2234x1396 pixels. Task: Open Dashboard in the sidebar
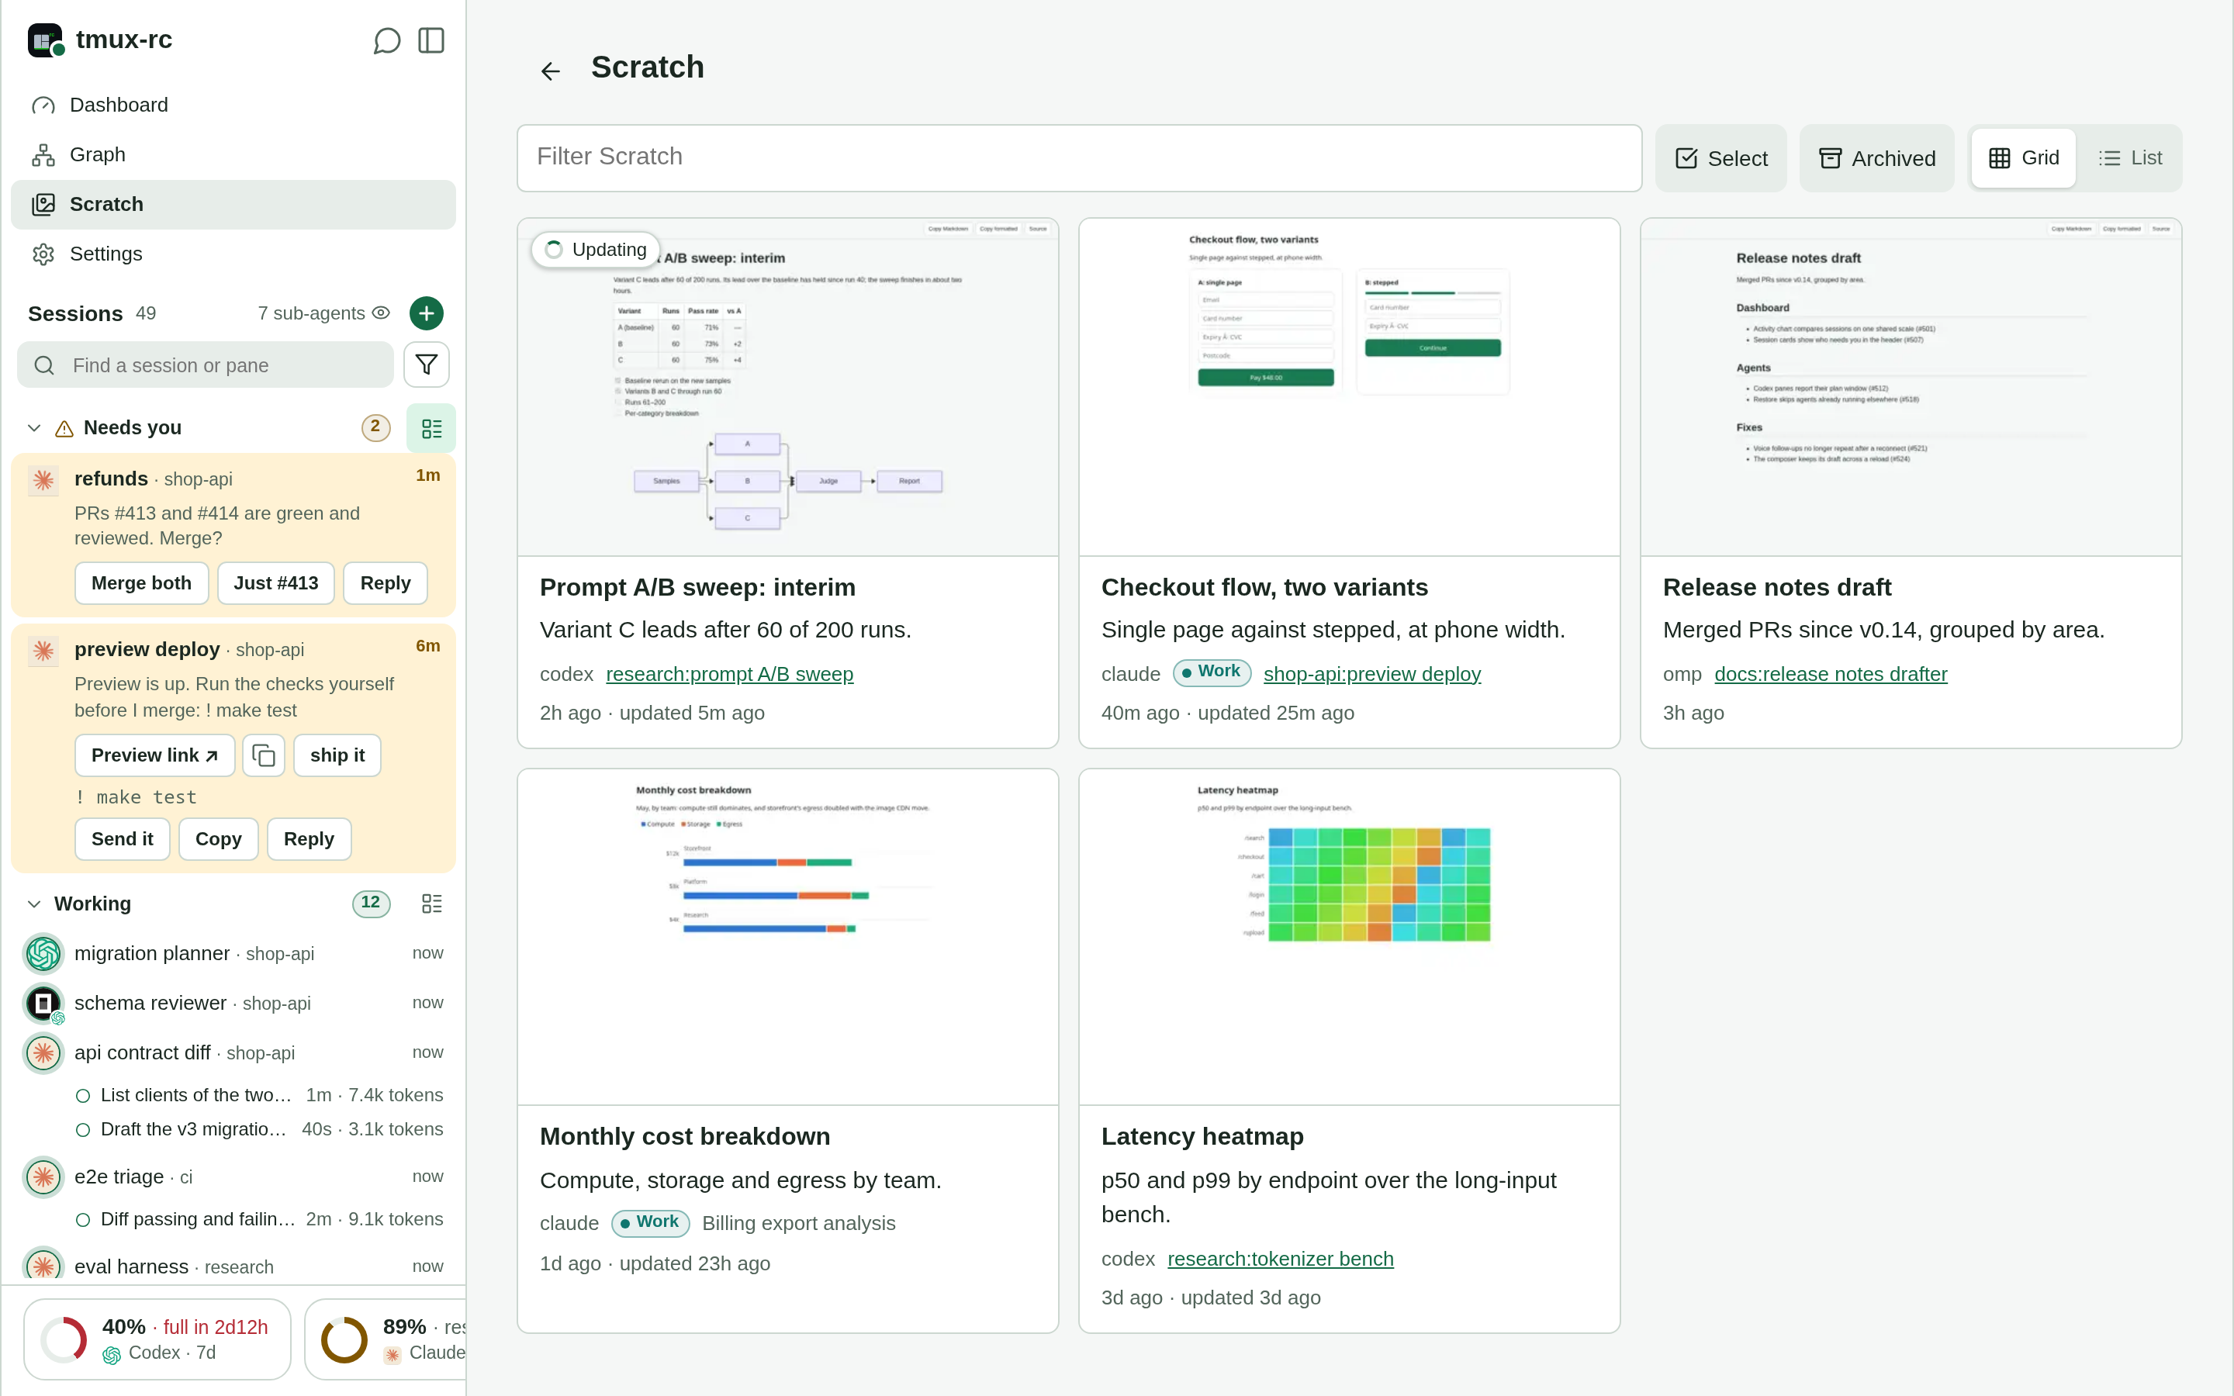pos(233,105)
